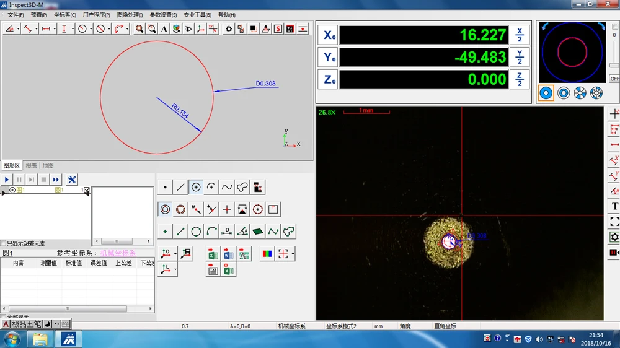The width and height of the screenshot is (620, 348).
Task: Select the arc measurement tool
Action: pos(211,187)
